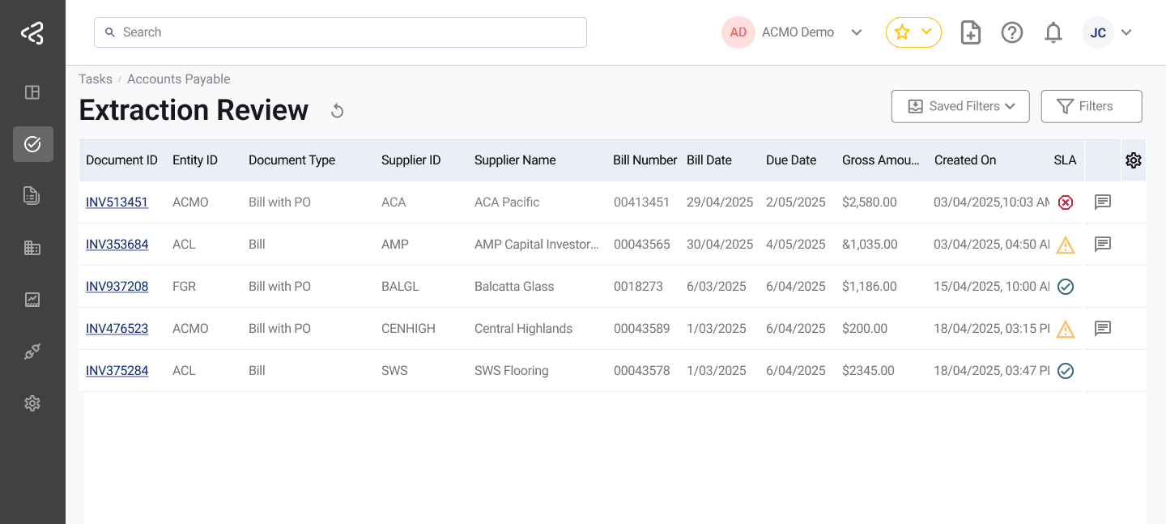The height and width of the screenshot is (524, 1166).
Task: Sort by Document Type column header
Action: point(291,160)
